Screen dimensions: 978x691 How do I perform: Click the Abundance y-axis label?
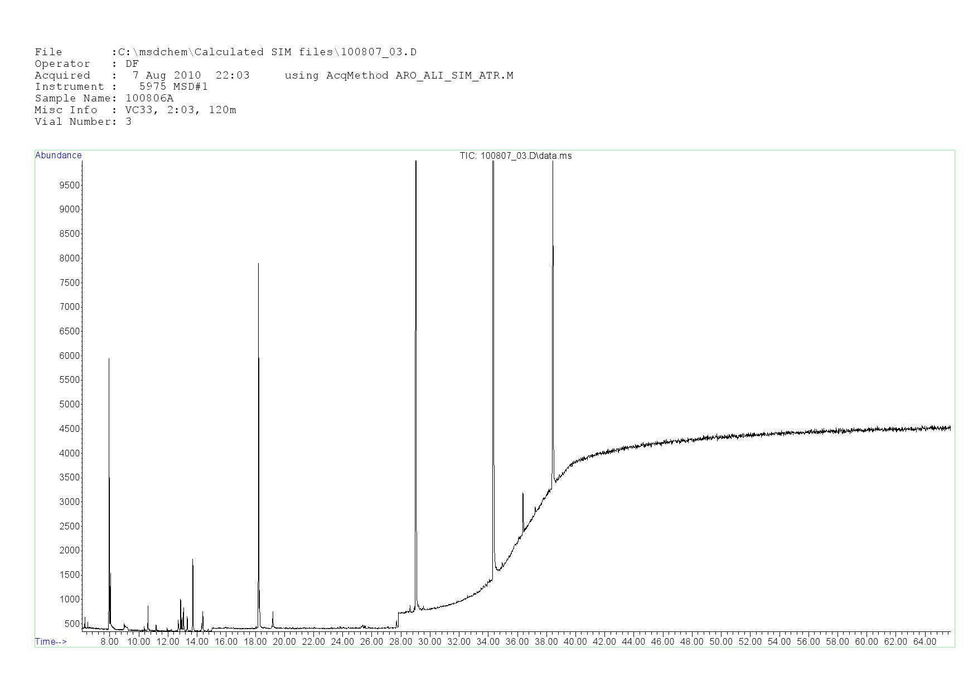(58, 155)
